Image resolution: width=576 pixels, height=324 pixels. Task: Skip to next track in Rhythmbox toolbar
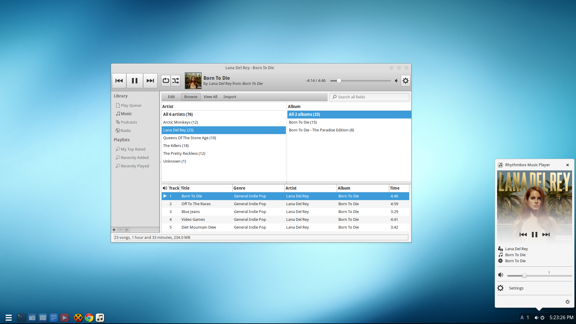[150, 81]
